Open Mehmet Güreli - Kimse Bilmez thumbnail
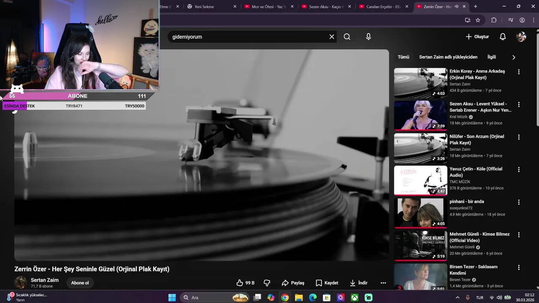 coord(420,246)
